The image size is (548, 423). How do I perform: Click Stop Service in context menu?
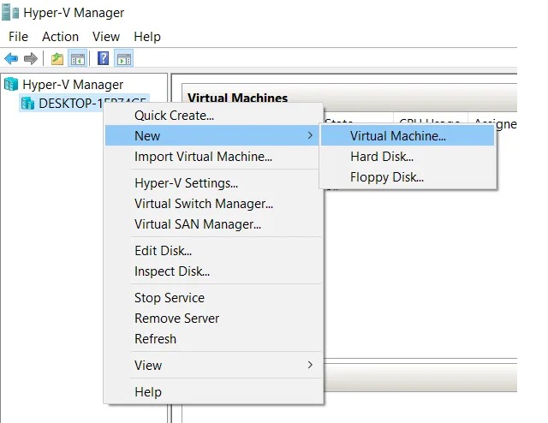[211, 297]
